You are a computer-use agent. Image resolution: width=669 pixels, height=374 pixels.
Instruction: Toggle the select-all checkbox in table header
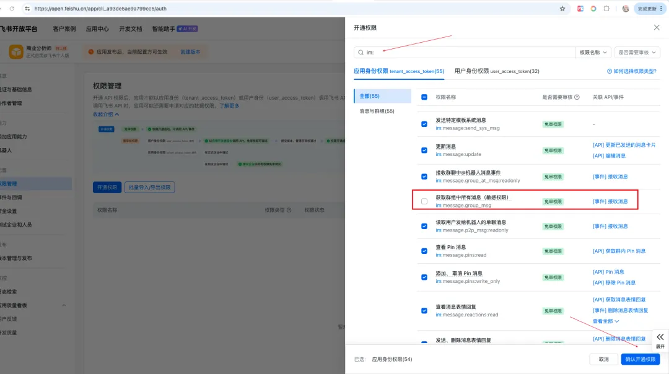(x=424, y=97)
